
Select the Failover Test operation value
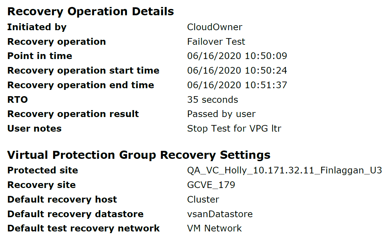[x=216, y=42]
